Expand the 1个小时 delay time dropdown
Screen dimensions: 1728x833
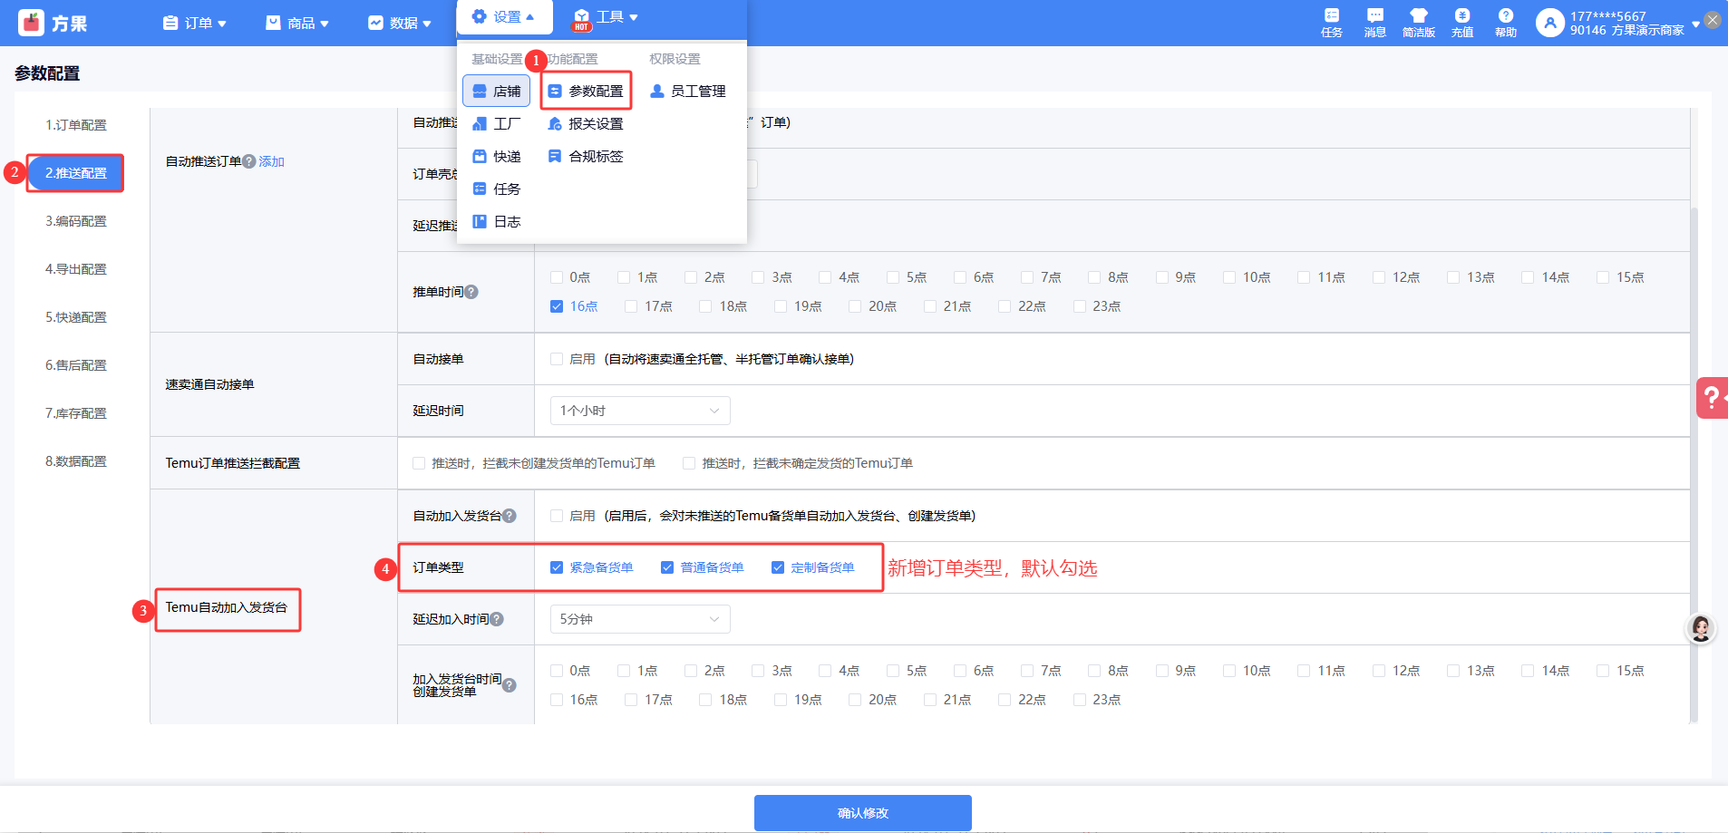[639, 411]
